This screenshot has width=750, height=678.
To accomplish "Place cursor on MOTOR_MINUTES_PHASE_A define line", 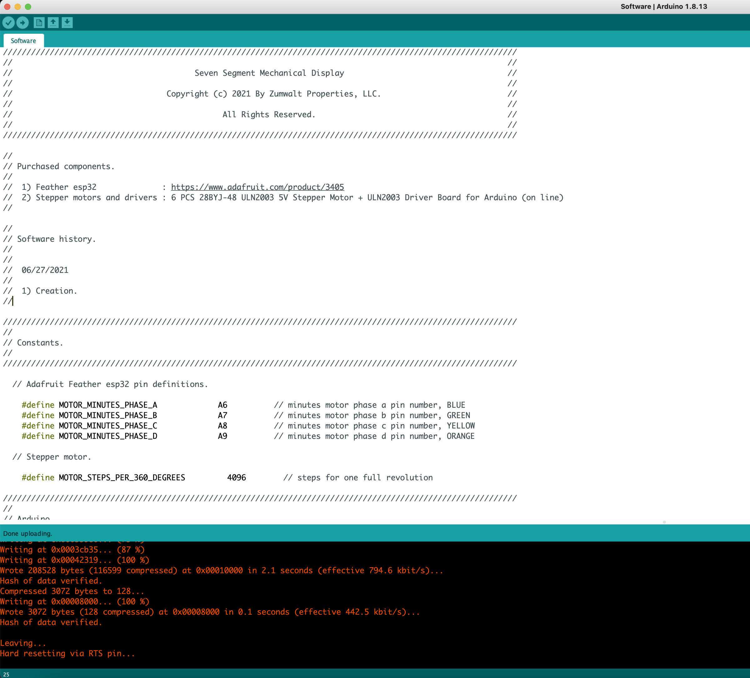I will pyautogui.click(x=108, y=405).
